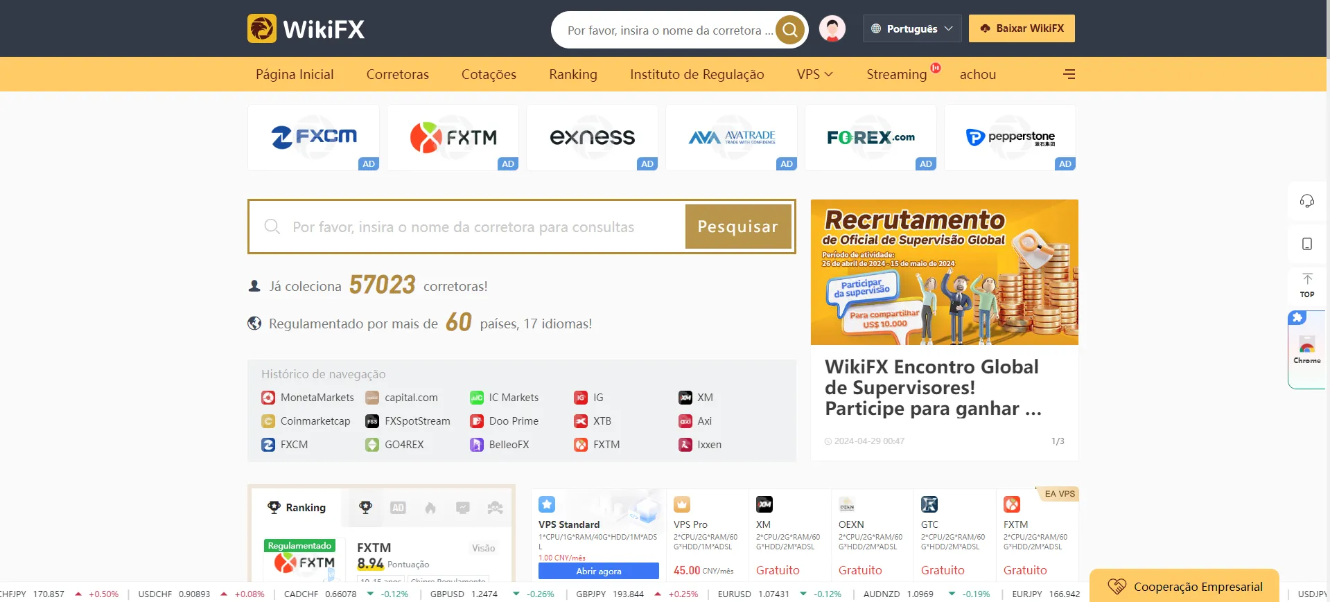Viewport: 1330px width, 602px height.
Task: Open the exness advertisement card
Action: point(592,137)
